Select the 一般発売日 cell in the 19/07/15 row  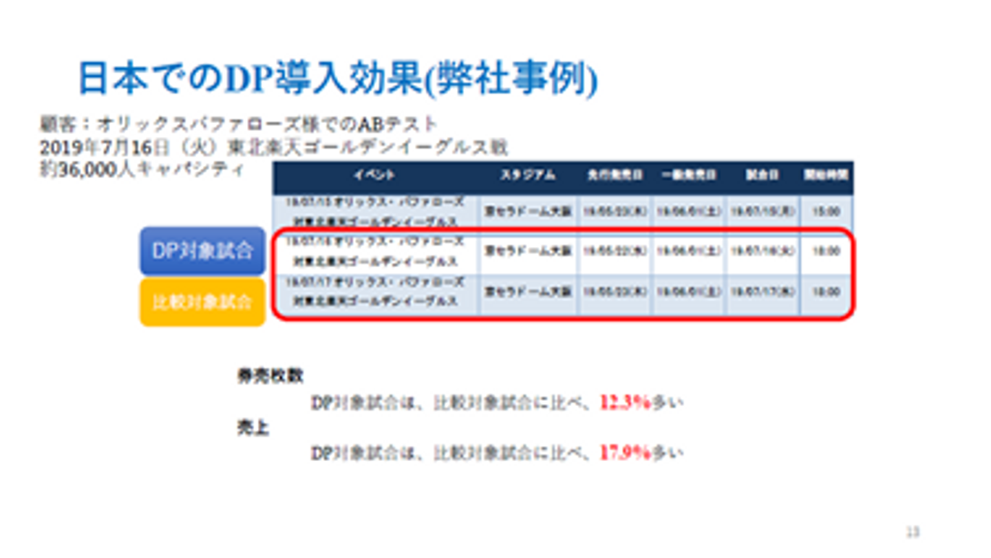(x=688, y=212)
